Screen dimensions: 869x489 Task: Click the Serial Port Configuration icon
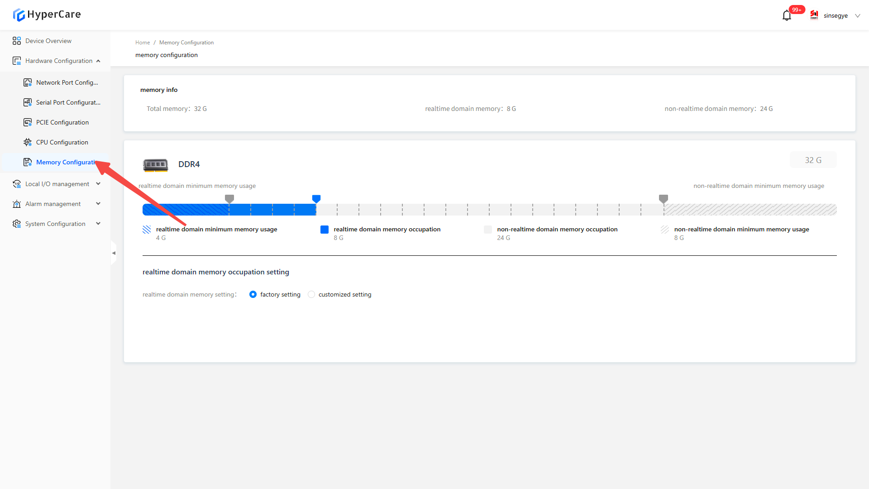[28, 102]
